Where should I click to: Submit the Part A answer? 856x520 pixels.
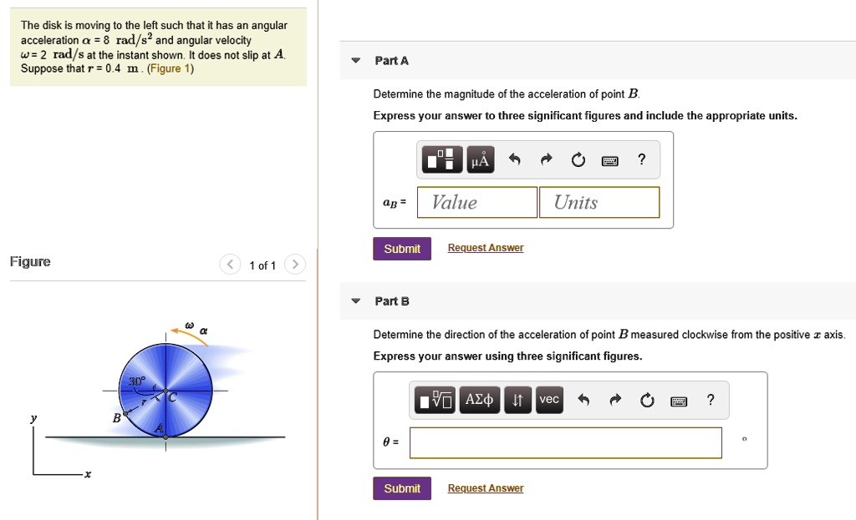click(x=401, y=249)
